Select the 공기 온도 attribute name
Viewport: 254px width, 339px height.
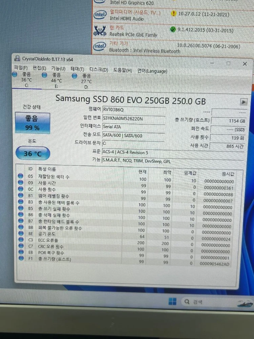point(47,234)
